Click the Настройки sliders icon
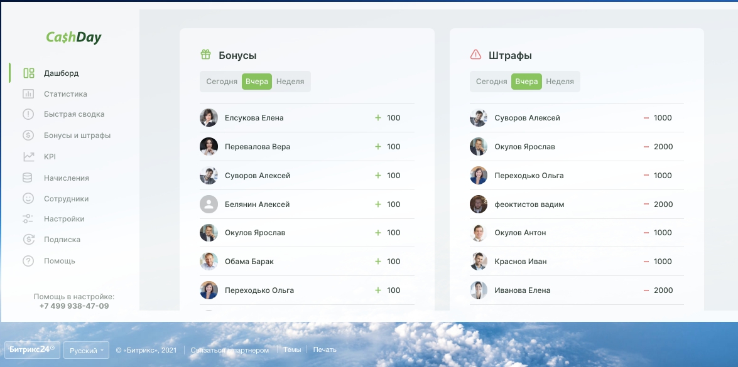The width and height of the screenshot is (738, 367). [28, 219]
